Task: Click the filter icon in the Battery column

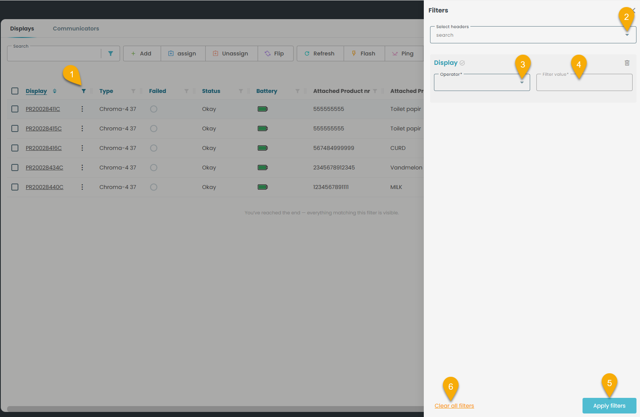Action: click(x=298, y=91)
